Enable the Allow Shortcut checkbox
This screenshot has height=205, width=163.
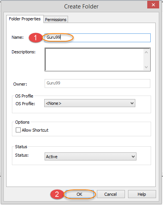18,130
